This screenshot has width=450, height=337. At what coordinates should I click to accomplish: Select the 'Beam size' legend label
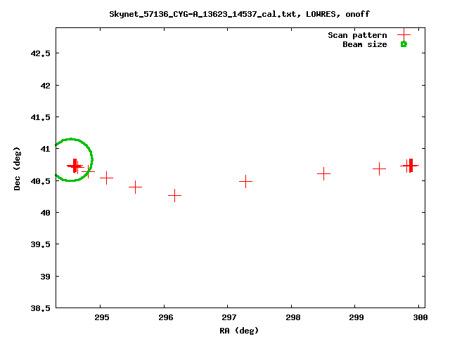pos(365,44)
